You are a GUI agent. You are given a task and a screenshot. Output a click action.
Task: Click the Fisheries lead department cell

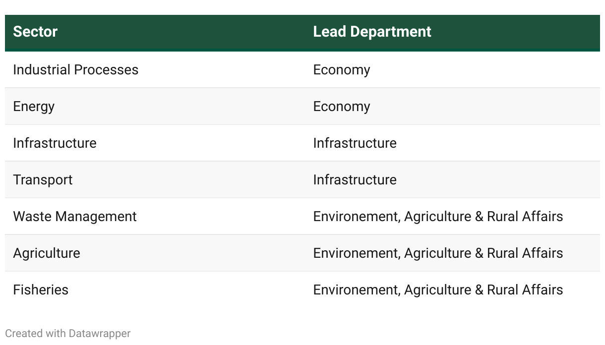pos(437,290)
